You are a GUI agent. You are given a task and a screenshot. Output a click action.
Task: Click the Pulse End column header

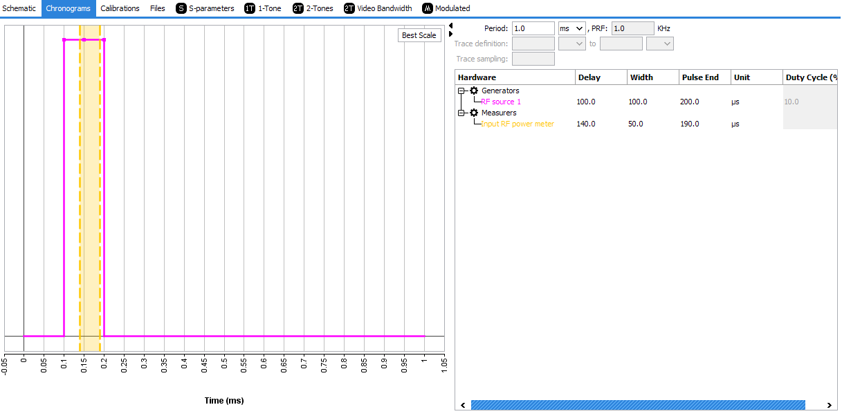click(x=705, y=77)
